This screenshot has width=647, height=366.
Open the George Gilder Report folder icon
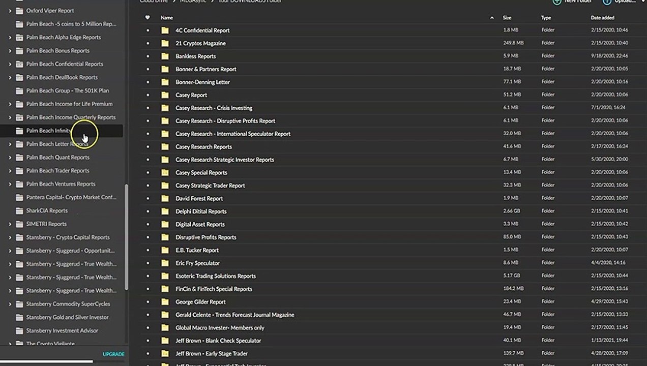coord(165,302)
